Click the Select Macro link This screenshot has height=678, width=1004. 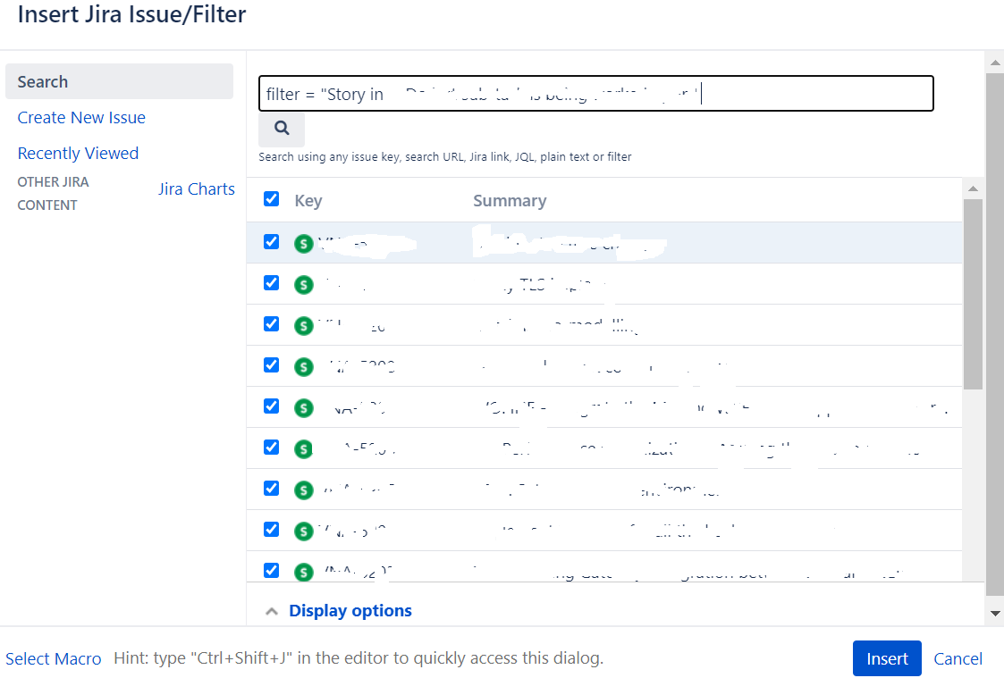point(53,659)
